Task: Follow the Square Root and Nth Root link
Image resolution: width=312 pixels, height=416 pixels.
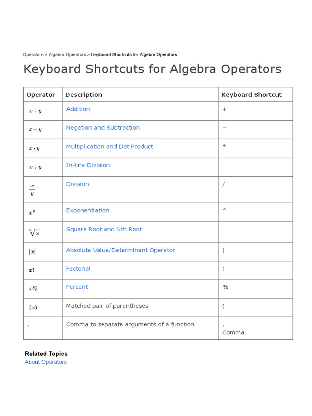Action: (x=104, y=229)
